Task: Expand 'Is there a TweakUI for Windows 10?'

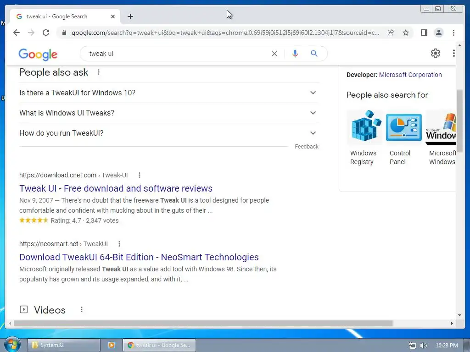Action: click(169, 93)
